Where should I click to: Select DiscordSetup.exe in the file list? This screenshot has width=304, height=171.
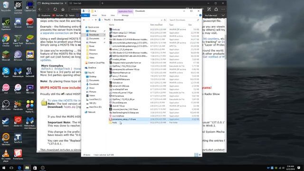[x=154, y=103]
